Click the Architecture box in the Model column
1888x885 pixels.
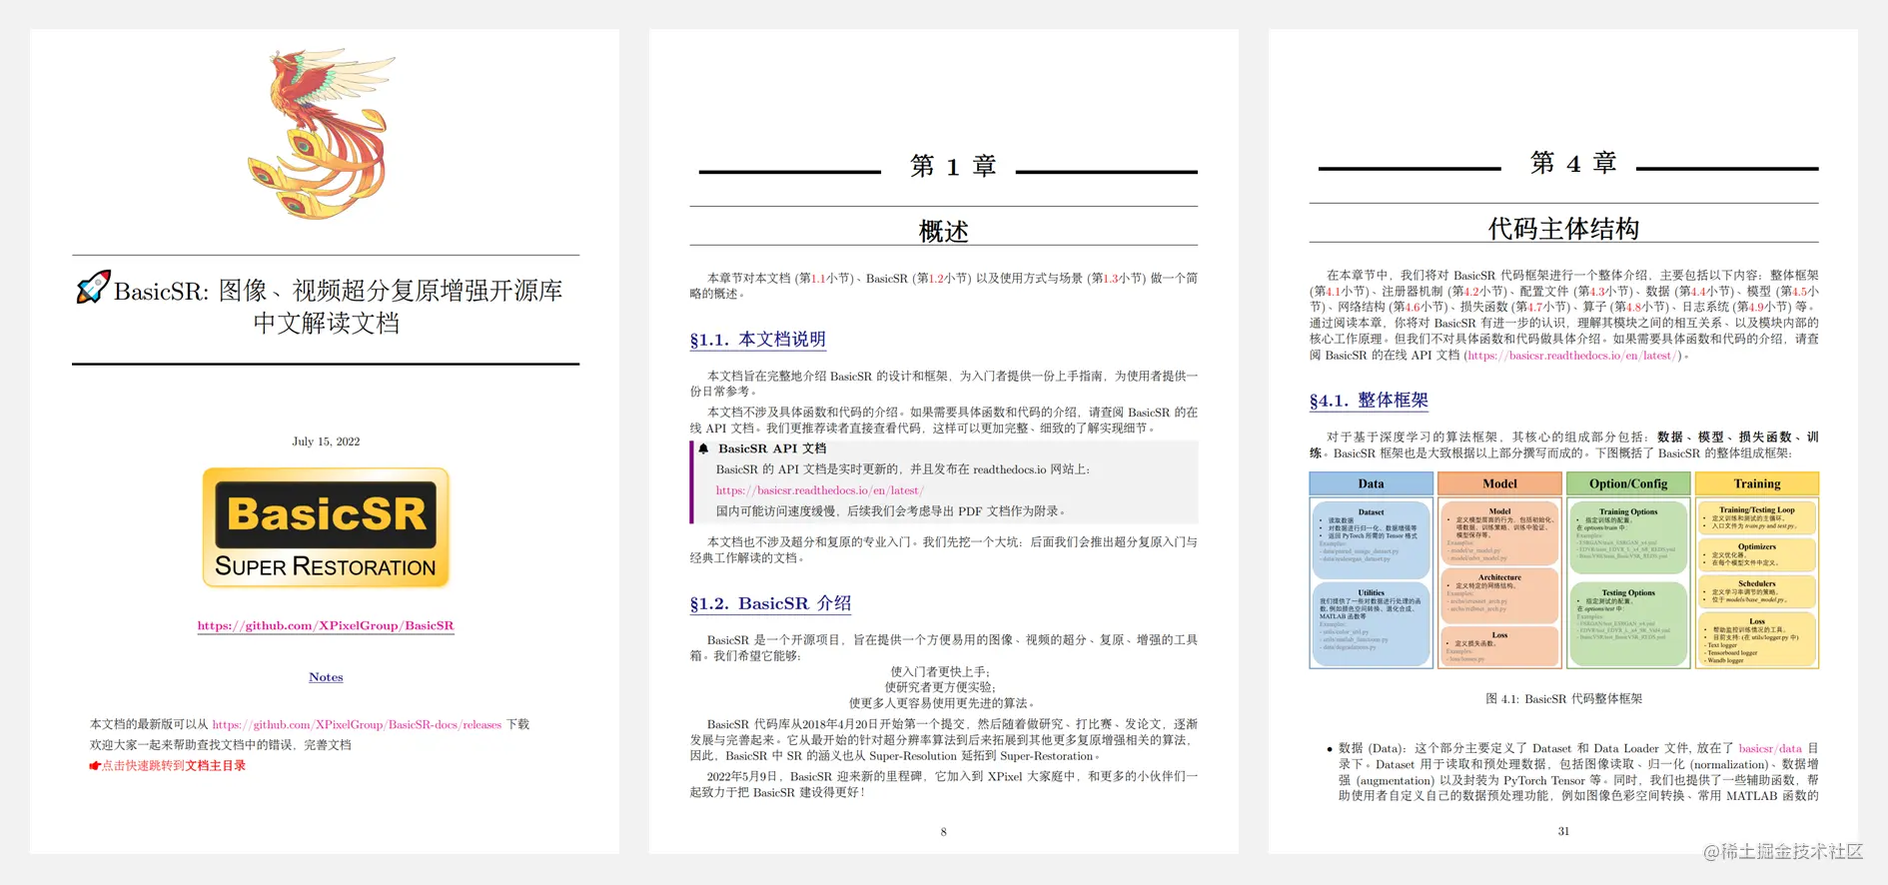(x=1499, y=595)
